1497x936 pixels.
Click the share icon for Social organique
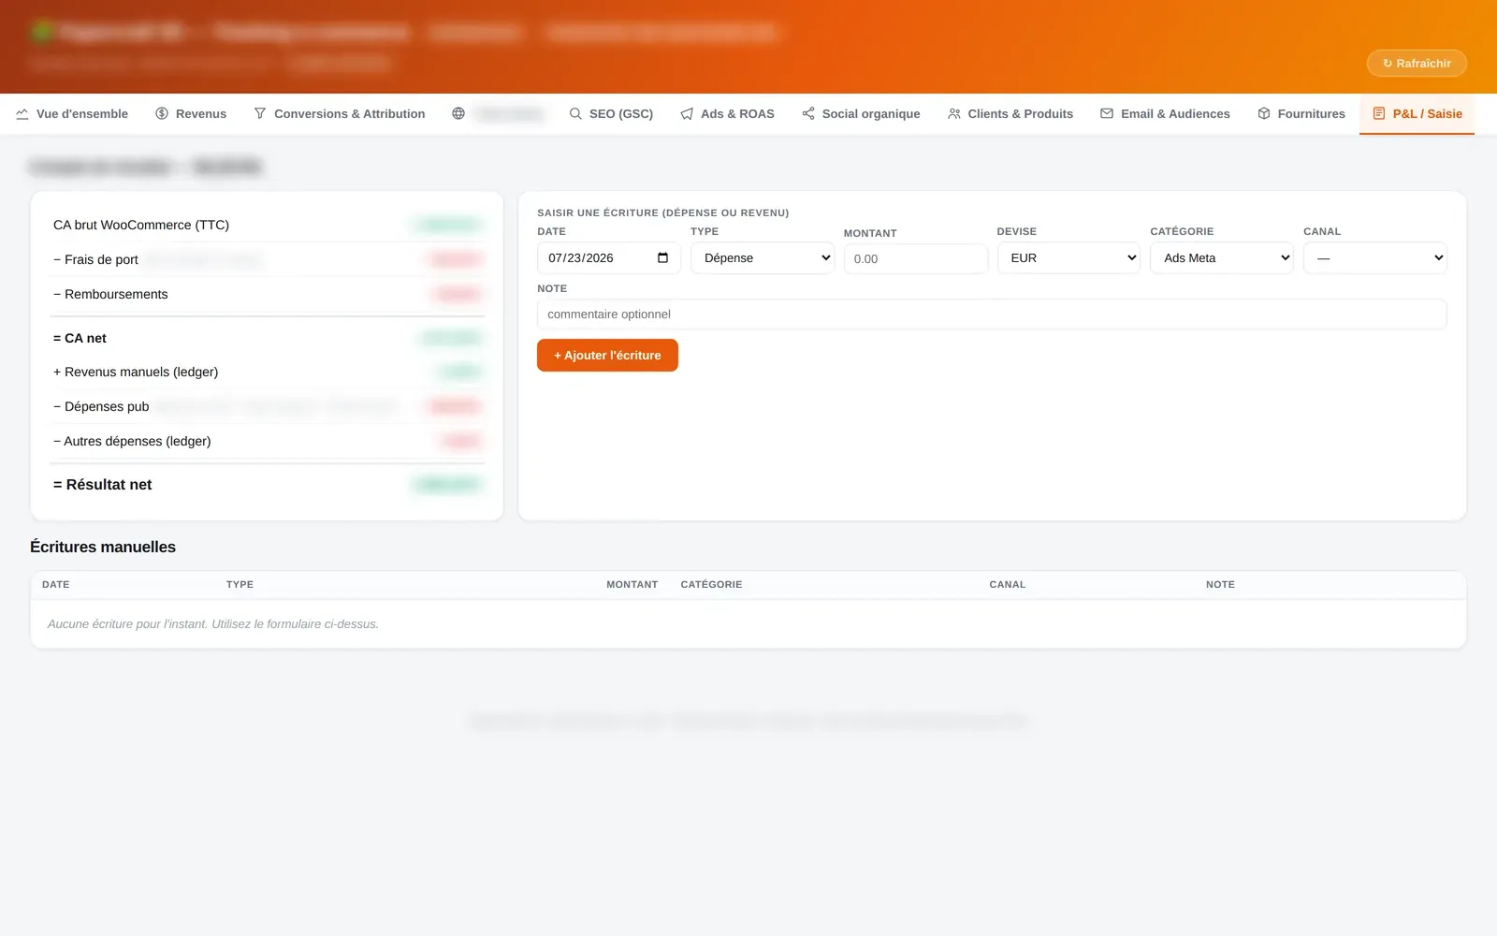pos(808,113)
